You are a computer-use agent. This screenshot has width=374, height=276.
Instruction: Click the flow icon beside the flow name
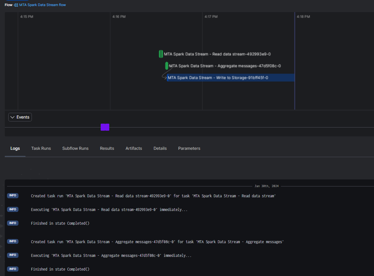[x=16, y=5]
